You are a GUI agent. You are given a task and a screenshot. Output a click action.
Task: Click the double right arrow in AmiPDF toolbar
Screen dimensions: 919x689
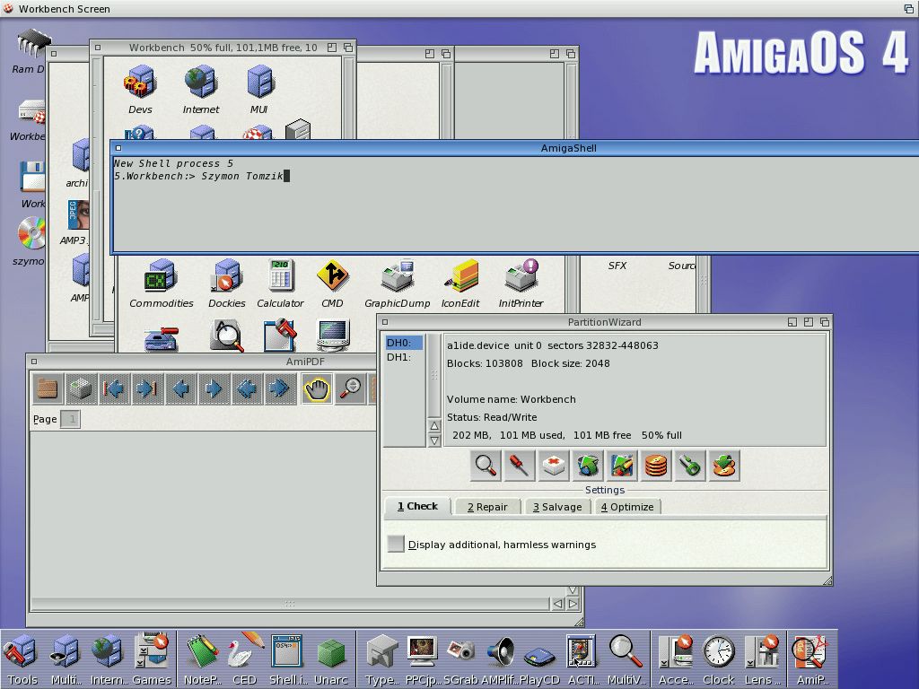click(x=281, y=388)
